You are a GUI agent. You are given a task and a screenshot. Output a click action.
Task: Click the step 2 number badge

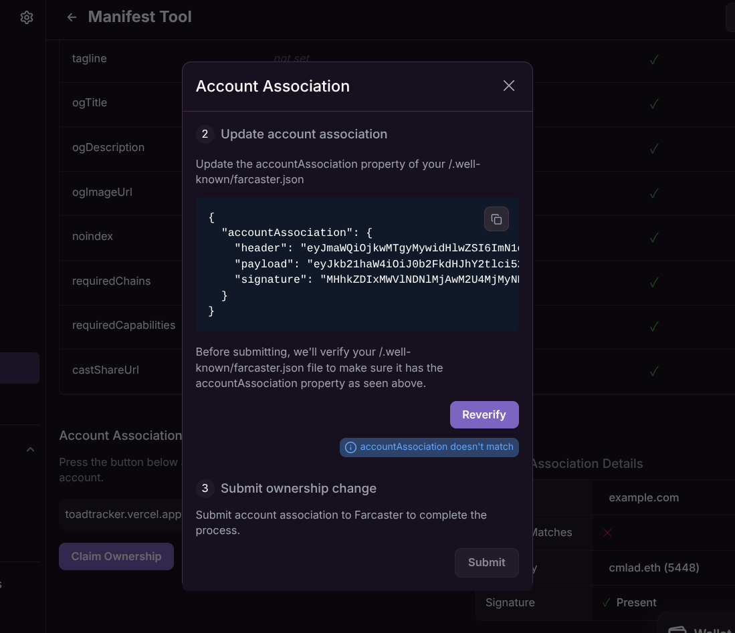tap(205, 134)
